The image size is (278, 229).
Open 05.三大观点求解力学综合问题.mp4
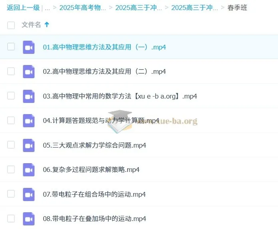(x=94, y=145)
